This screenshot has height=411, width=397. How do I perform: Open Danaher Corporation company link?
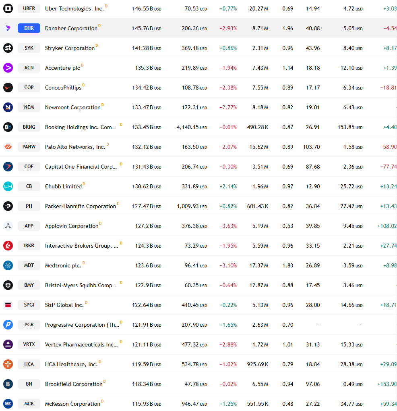click(x=71, y=28)
